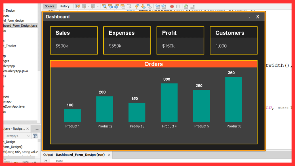Click the Find Selection magnifier icon
The width and height of the screenshot is (295, 166).
click(x=104, y=6)
